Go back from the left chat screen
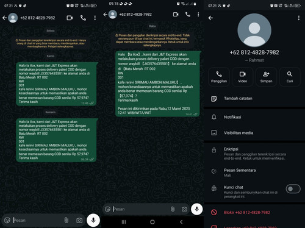Viewport: 305px width, 228px height. tap(5, 18)
